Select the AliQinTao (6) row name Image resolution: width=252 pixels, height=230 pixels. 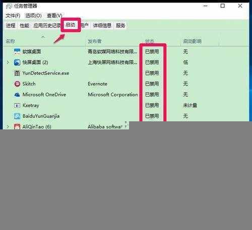[x=37, y=126]
